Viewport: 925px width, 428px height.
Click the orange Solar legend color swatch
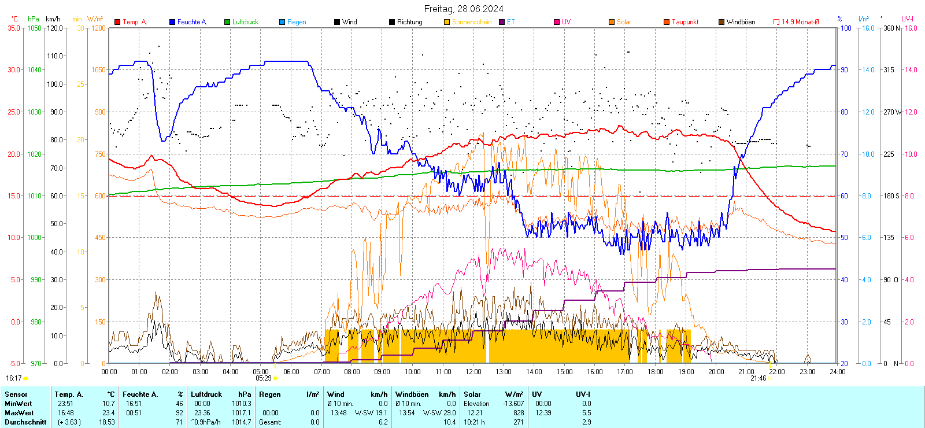(612, 22)
